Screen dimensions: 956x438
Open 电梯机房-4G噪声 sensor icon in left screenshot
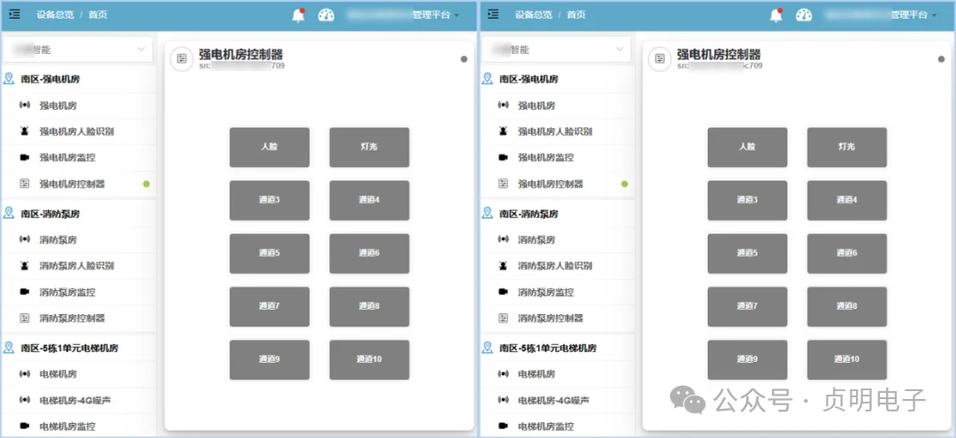pos(25,400)
